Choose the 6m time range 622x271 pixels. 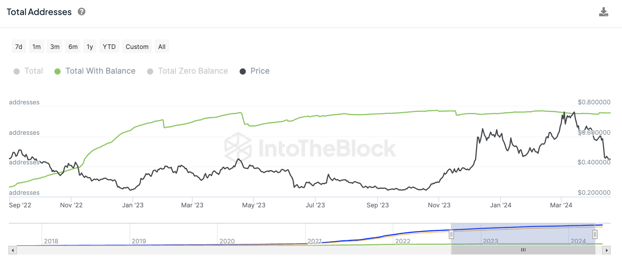coord(73,47)
